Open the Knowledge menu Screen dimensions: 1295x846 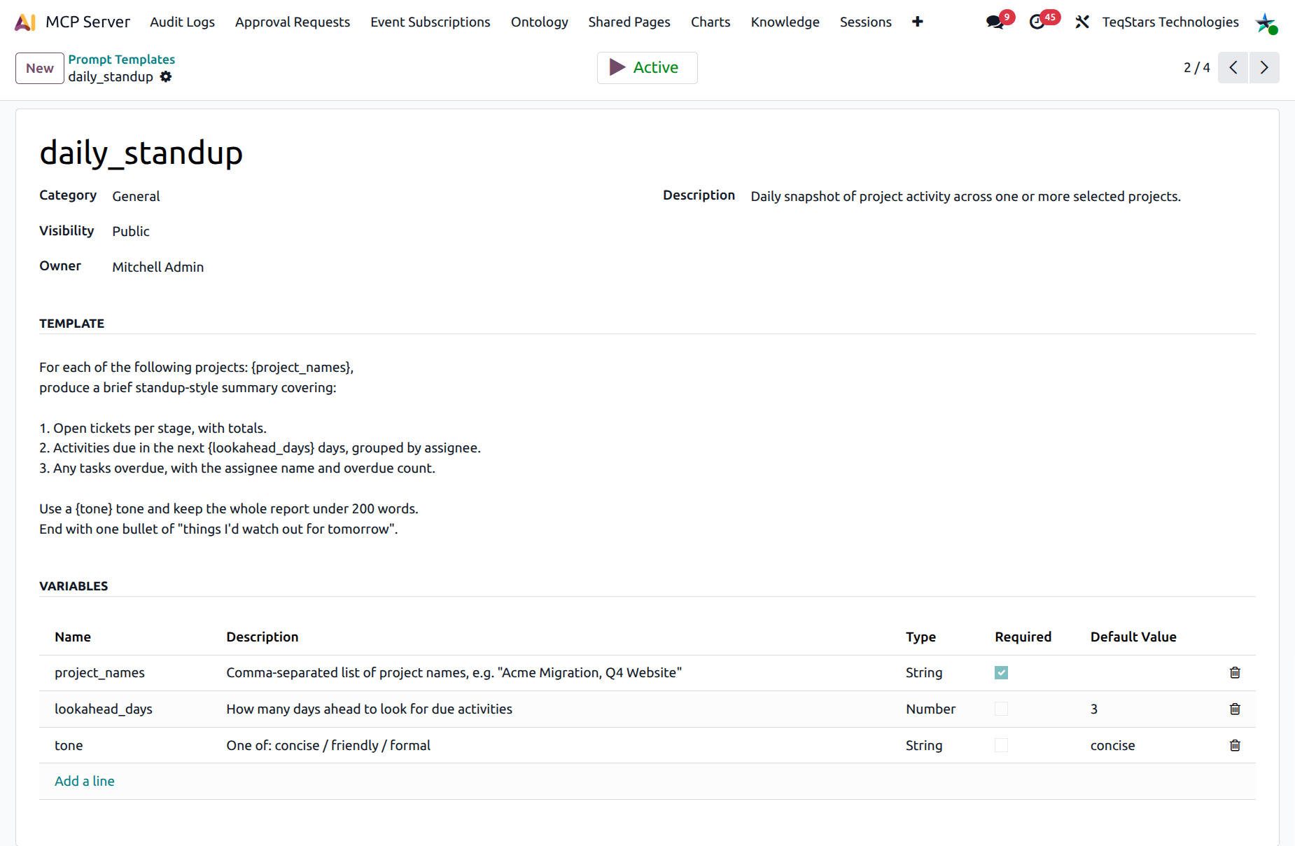point(785,22)
